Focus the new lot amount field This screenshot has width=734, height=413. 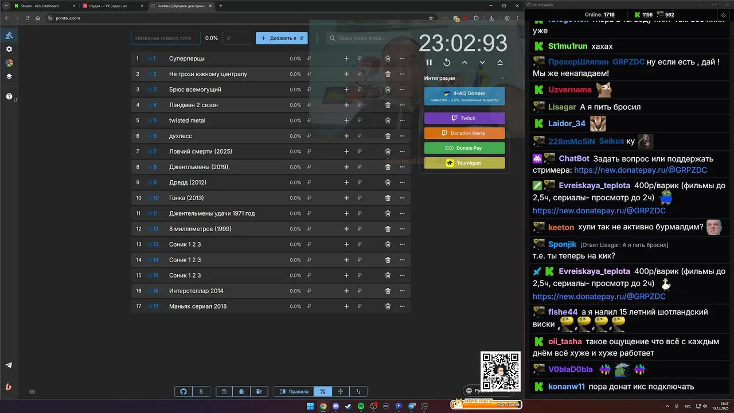[237, 38]
